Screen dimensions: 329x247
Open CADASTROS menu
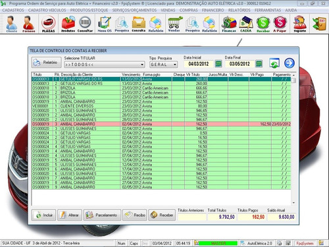(x=13, y=11)
